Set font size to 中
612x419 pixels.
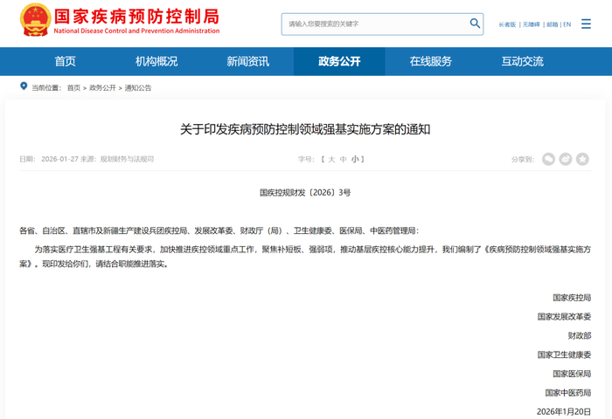tap(343, 159)
